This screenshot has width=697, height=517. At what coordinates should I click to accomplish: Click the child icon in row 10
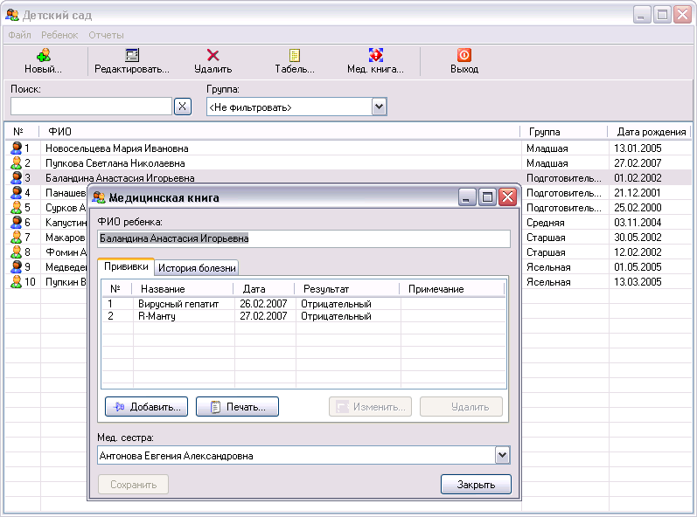[17, 281]
